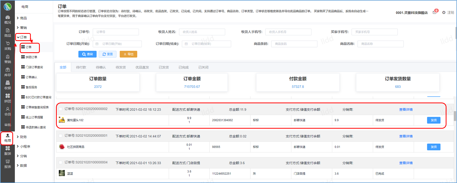Open the 会员 member sidebar icon
The height and width of the screenshot is (183, 457).
8,109
